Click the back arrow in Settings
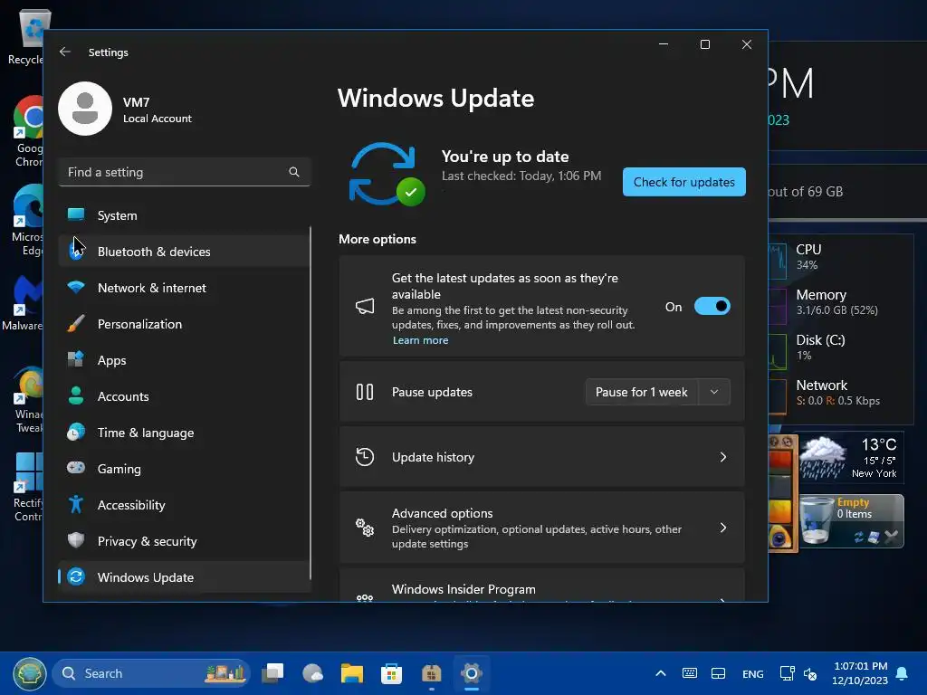 pyautogui.click(x=65, y=52)
